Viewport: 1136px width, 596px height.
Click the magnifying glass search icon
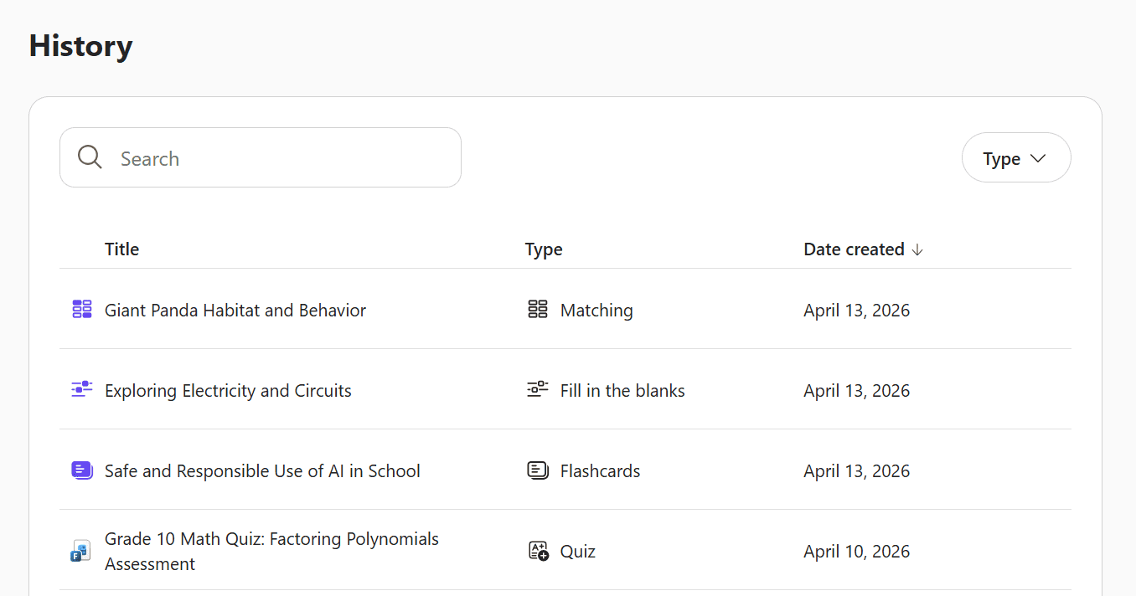(90, 157)
